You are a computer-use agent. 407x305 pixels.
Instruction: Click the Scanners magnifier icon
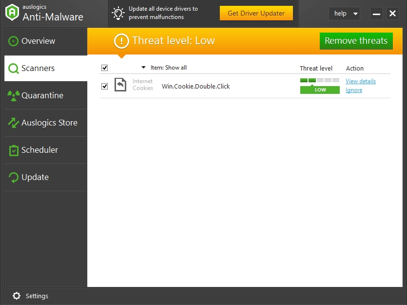point(14,69)
